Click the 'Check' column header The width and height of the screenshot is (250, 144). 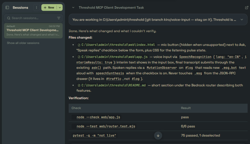[76, 108]
